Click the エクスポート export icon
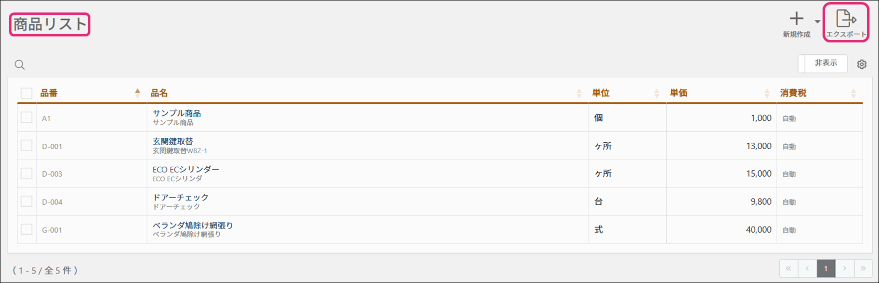Screen dimensions: 879x283 (846, 18)
